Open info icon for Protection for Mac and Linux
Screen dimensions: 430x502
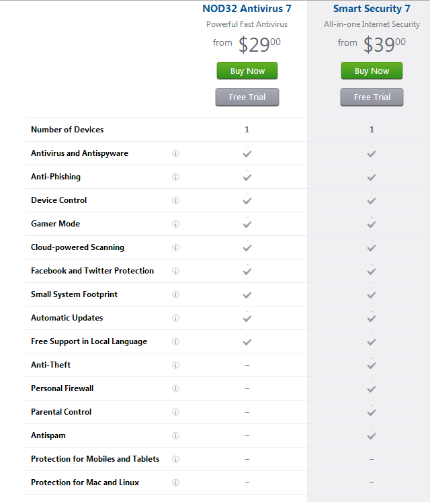175,483
